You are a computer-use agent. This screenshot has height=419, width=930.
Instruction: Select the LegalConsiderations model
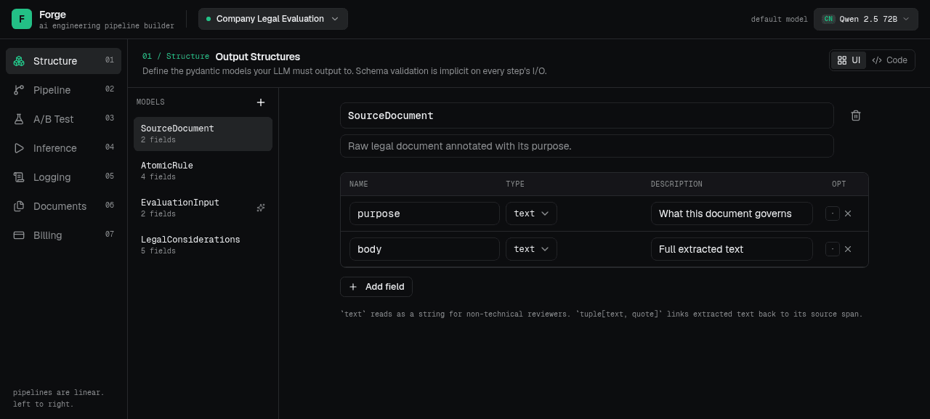(x=203, y=245)
